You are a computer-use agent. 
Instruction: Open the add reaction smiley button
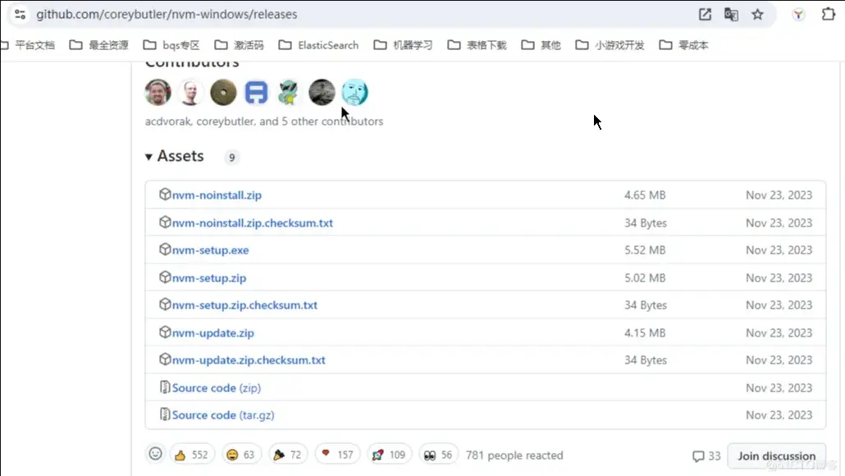point(155,454)
